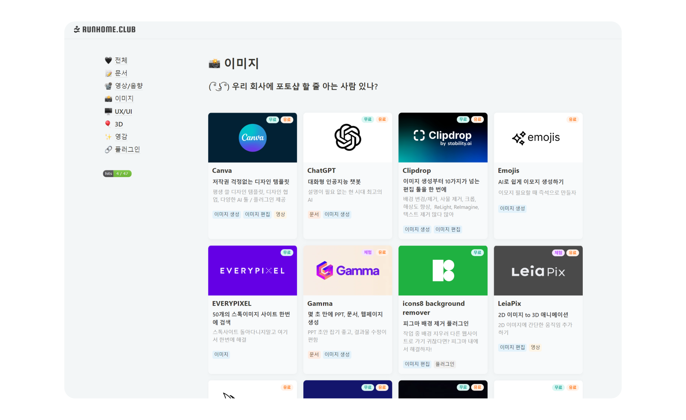686x420 pixels.
Task: Open the emojis logo thumbnail
Action: 538,137
